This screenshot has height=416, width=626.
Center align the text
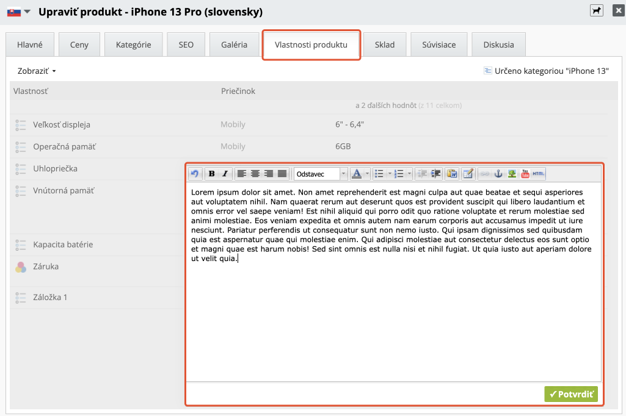click(255, 173)
